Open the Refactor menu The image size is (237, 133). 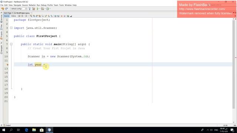[32, 5]
